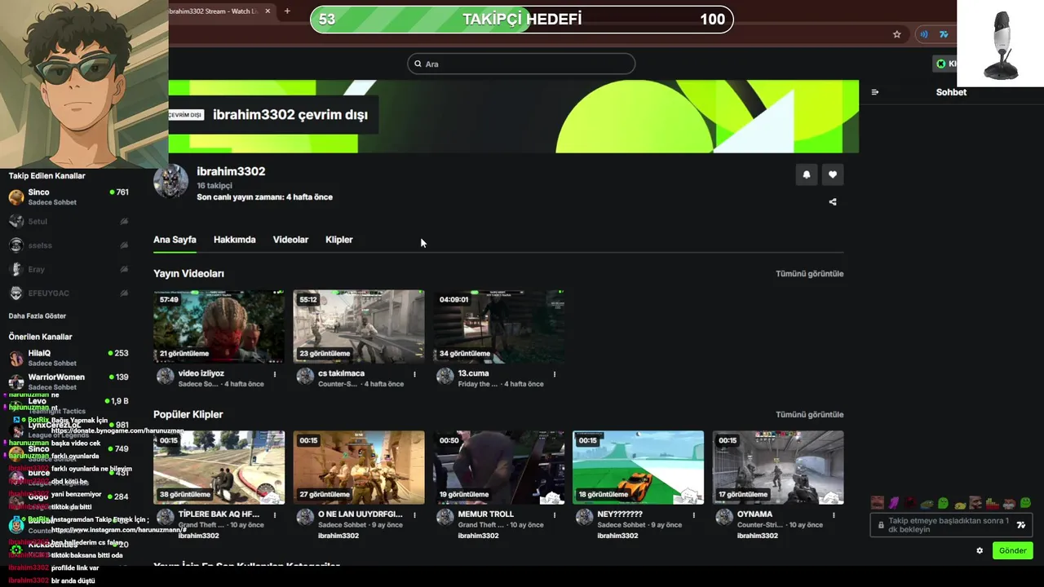Viewport: 1044px width, 587px height.
Task: Click Tümünü görüntüle for Popüler Klipler
Action: click(x=810, y=414)
